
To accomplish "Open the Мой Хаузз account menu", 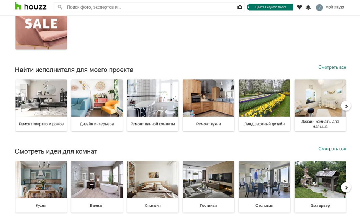I will click(x=334, y=7).
